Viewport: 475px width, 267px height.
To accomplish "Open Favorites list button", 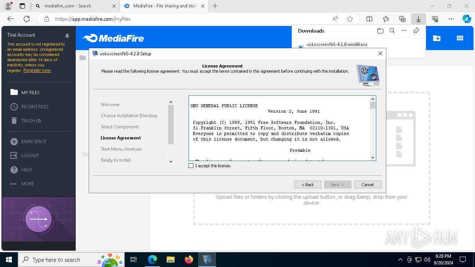I will (386, 19).
